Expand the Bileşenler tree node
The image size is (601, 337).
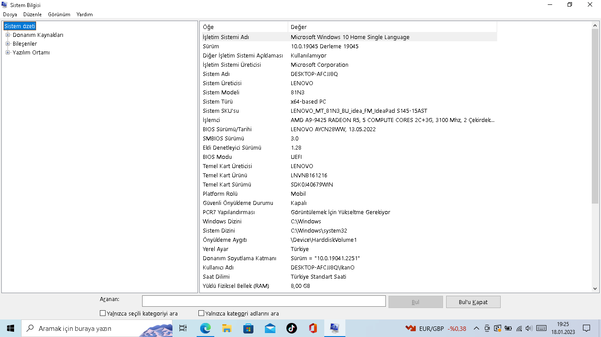[x=7, y=44]
